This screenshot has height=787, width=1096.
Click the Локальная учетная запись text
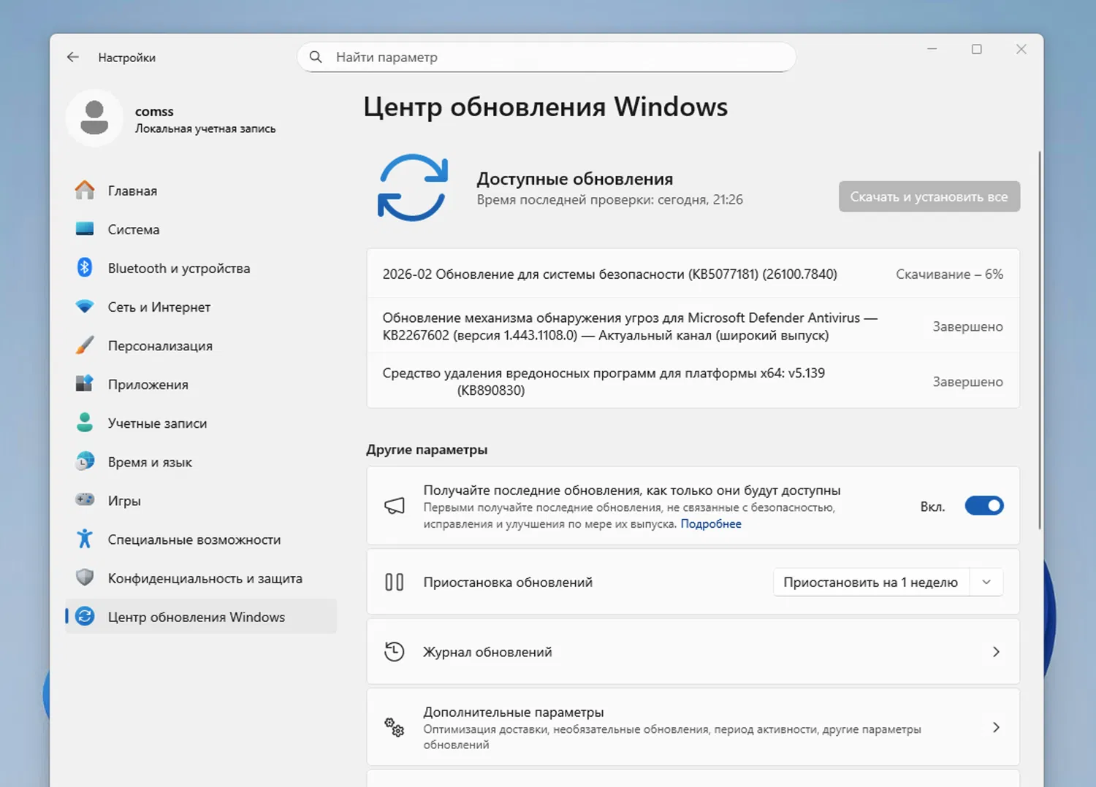tap(205, 128)
